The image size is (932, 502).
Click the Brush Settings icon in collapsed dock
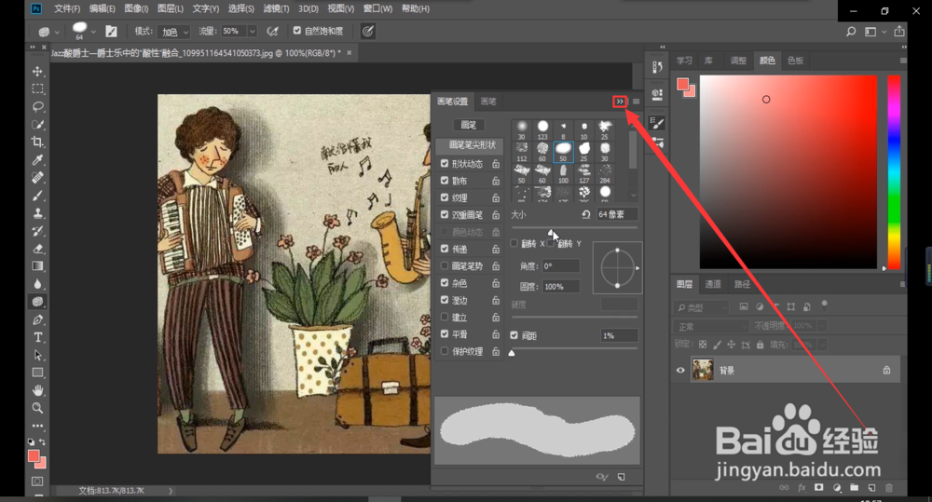click(x=657, y=123)
